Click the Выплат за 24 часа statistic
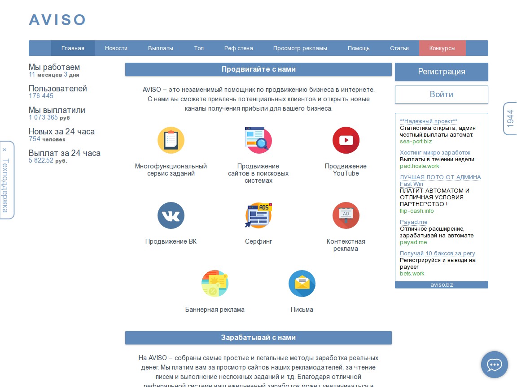The width and height of the screenshot is (517, 387). (x=65, y=157)
